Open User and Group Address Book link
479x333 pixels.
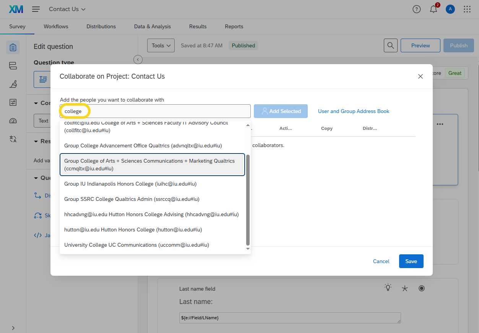tap(353, 111)
